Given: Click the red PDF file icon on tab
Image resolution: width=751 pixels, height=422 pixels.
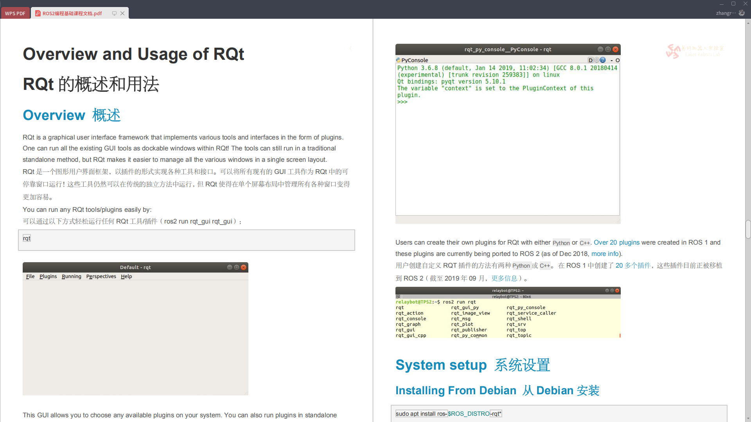Looking at the screenshot, I should click(x=38, y=13).
